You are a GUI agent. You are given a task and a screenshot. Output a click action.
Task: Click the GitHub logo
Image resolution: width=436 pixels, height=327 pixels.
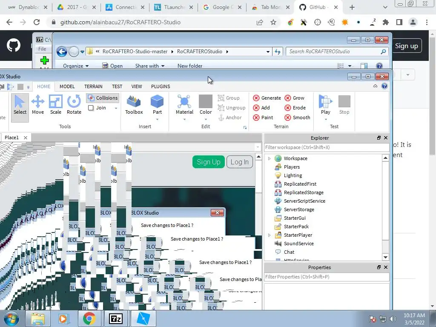13,46
